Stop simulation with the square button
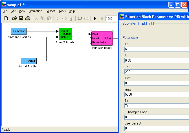Image resolution: width=189 pixels, height=133 pixels. pyautogui.click(x=102, y=18)
